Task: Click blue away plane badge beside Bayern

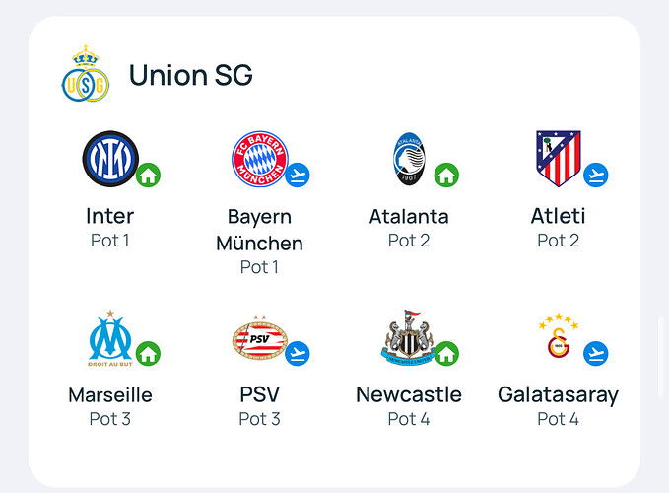Action: click(298, 175)
